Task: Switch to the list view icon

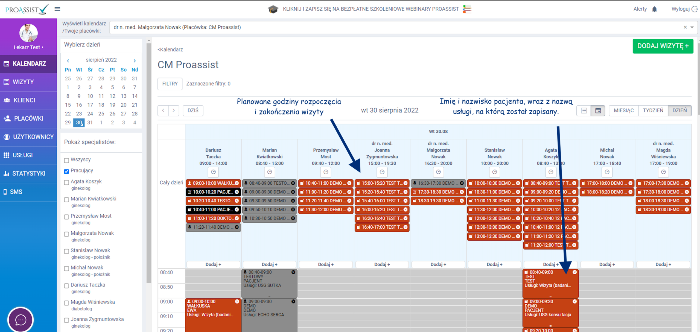Action: [584, 110]
